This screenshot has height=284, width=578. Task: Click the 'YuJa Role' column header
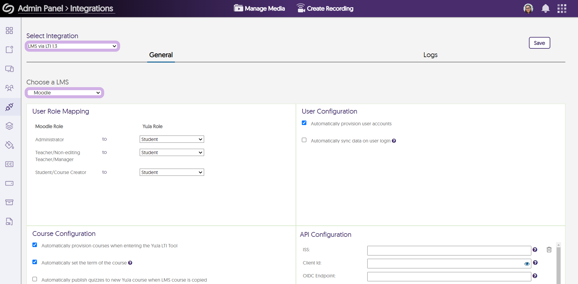point(153,127)
